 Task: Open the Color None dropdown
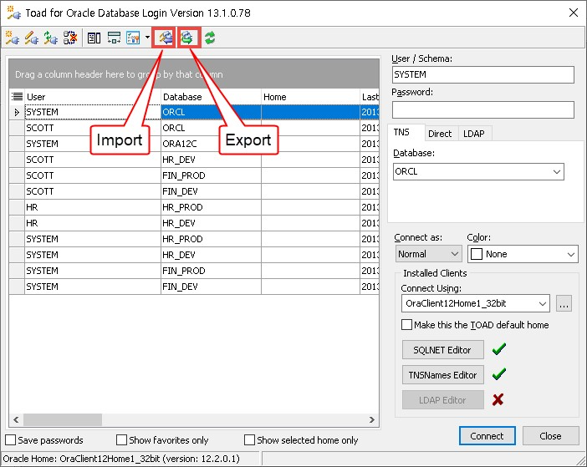click(571, 254)
